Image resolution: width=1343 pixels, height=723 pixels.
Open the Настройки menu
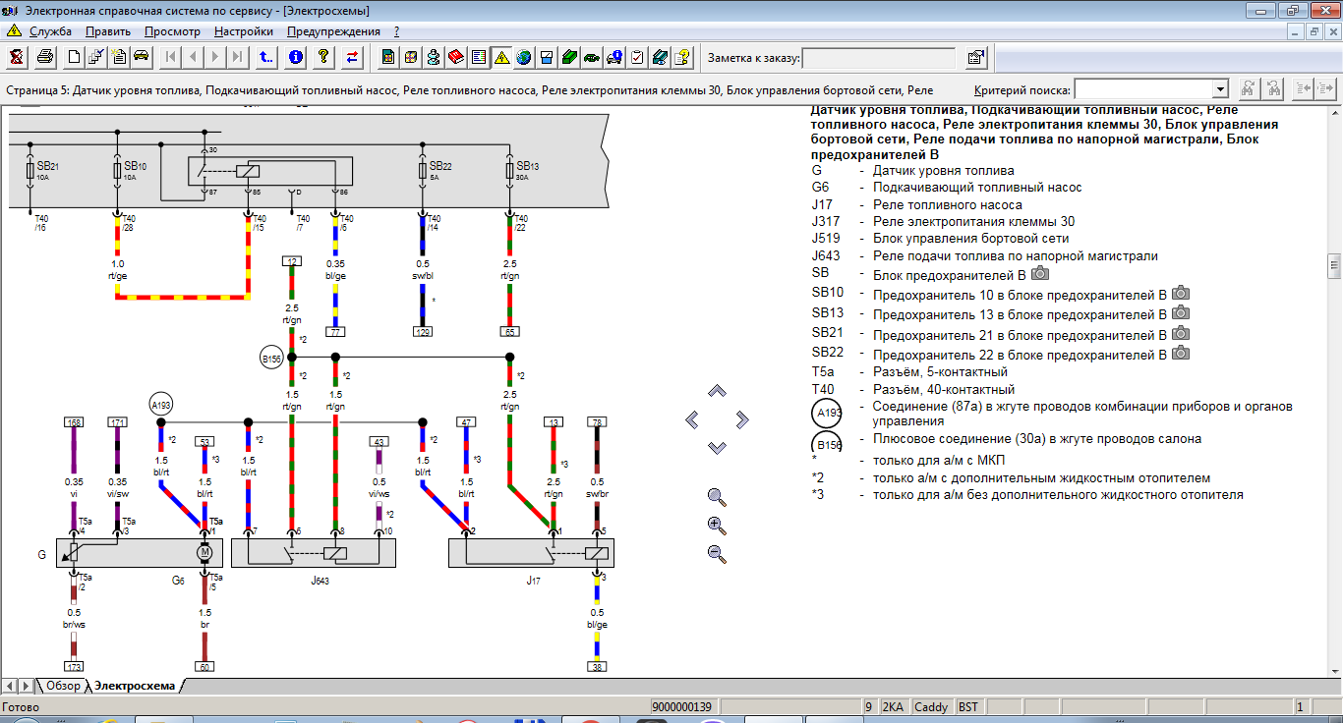click(244, 31)
